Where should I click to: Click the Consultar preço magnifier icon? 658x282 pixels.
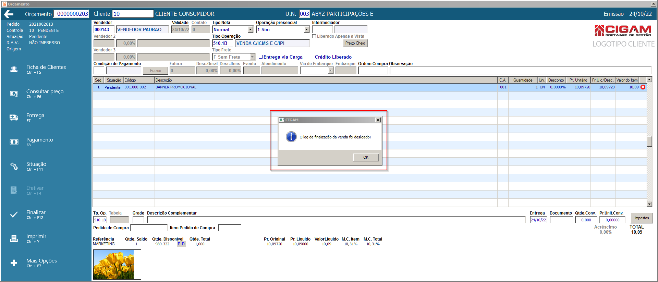(14, 94)
